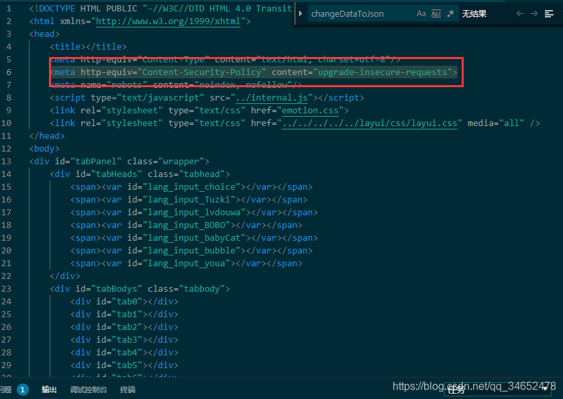Click the closing head tag on line 11

click(47, 135)
